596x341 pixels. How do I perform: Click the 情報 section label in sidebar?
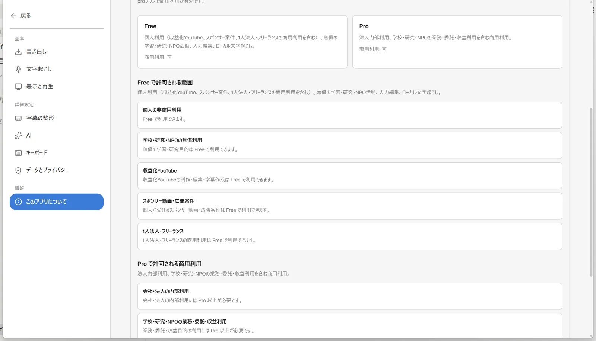[19, 189]
